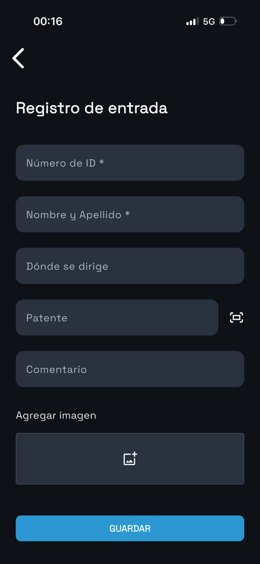Tap the add-image plus picture icon
The width and height of the screenshot is (260, 564).
tap(130, 459)
